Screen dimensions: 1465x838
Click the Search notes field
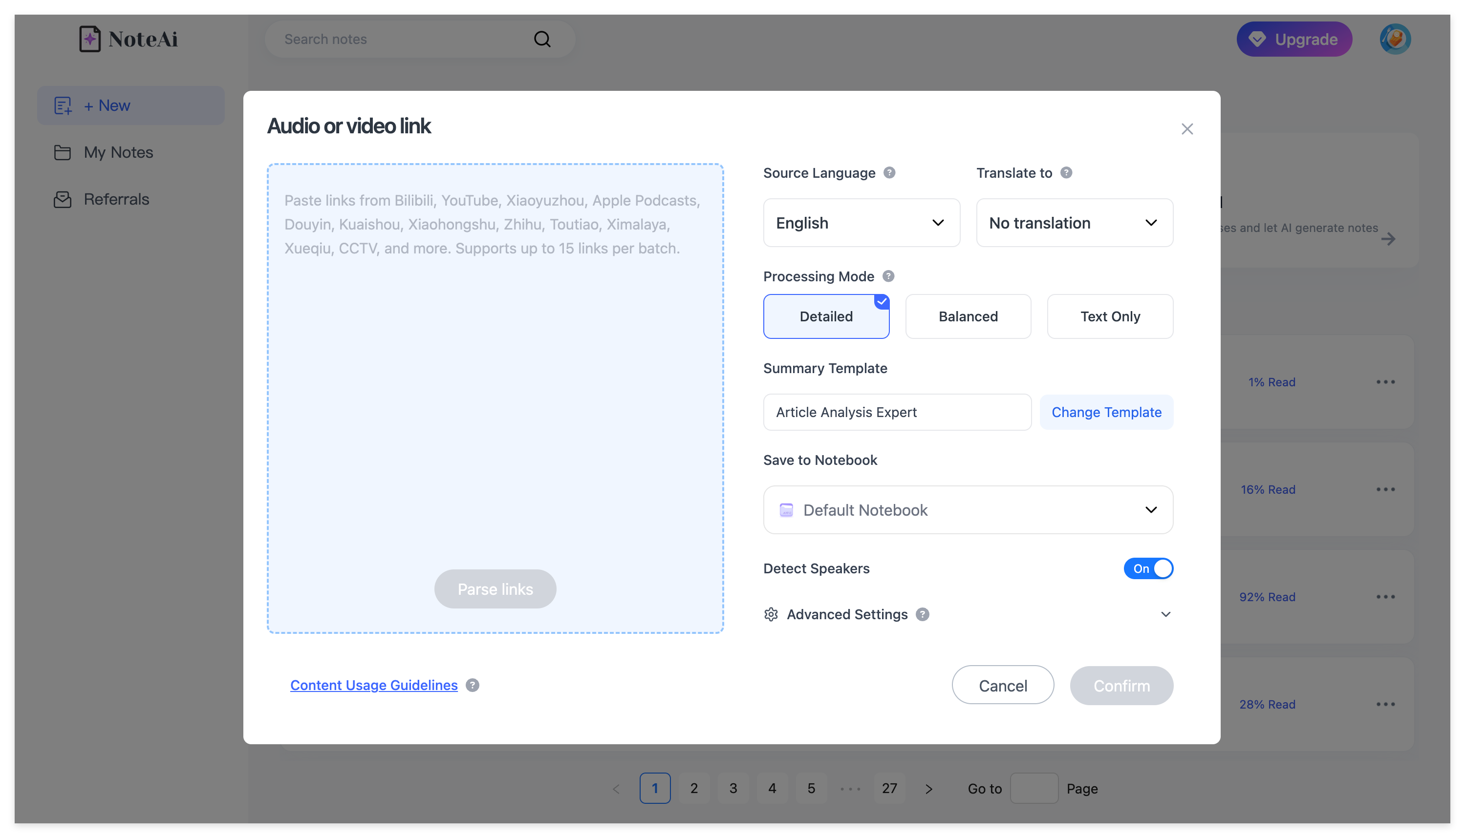point(419,39)
